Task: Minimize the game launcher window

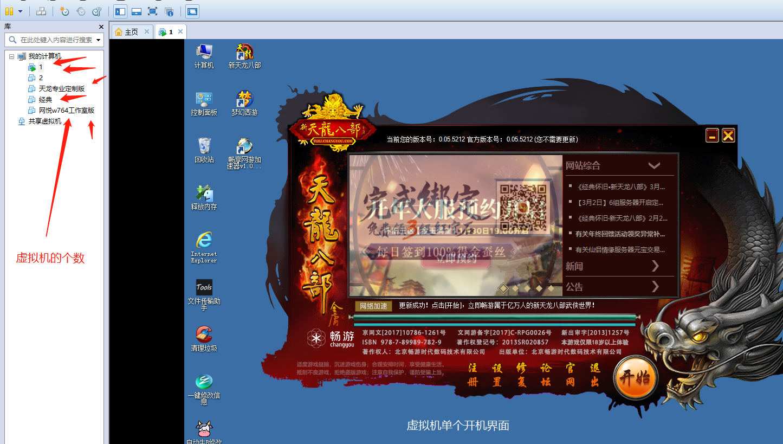Action: 713,136
